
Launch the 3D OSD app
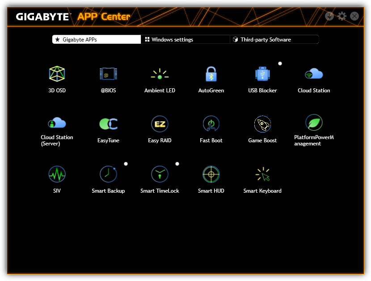point(57,74)
